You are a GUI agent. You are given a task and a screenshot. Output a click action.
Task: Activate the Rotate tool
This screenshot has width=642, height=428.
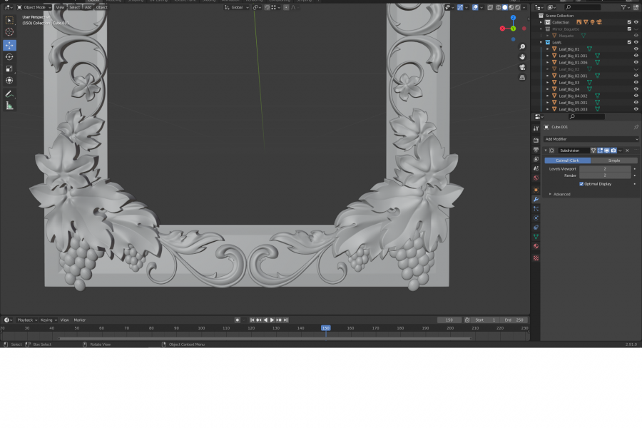tap(9, 57)
